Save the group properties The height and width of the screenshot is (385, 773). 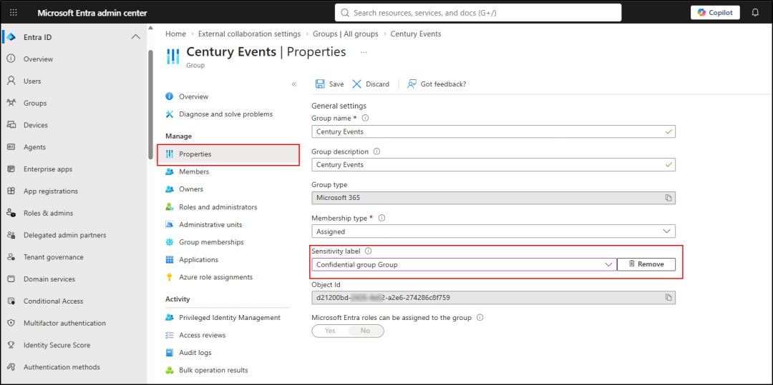click(329, 84)
